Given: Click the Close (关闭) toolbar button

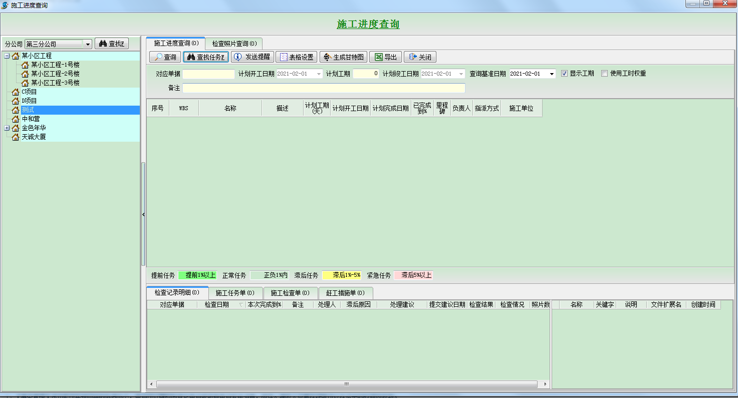Looking at the screenshot, I should 420,57.
